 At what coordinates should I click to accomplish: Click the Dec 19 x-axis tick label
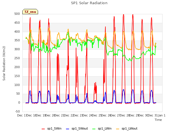[41, 115]
